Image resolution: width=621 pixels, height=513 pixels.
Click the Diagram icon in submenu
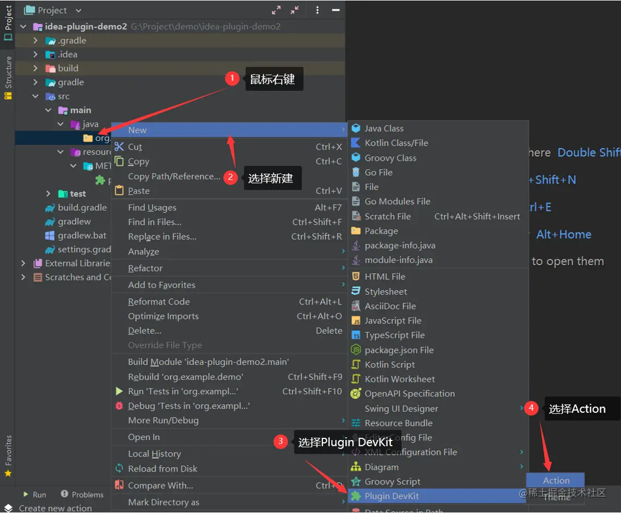click(x=356, y=467)
